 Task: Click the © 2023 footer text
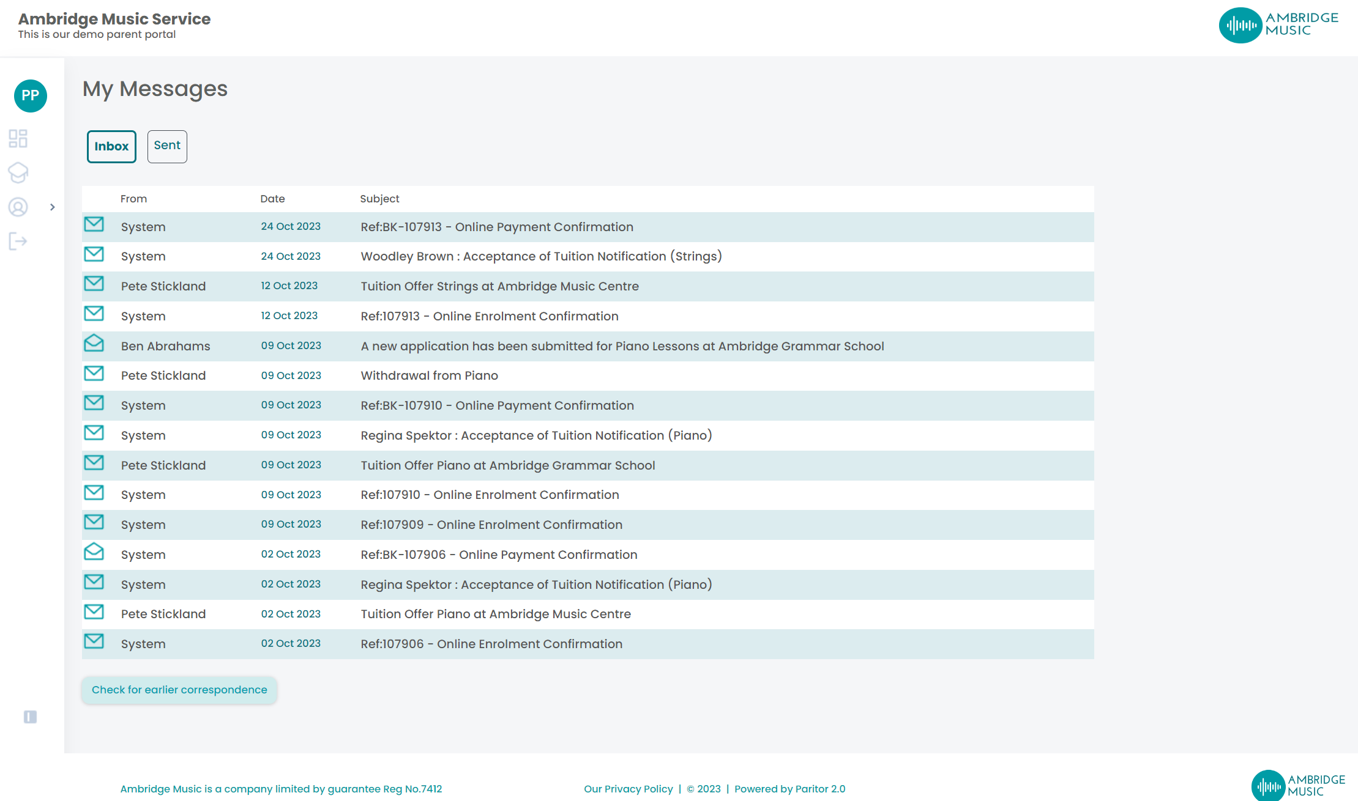(704, 789)
